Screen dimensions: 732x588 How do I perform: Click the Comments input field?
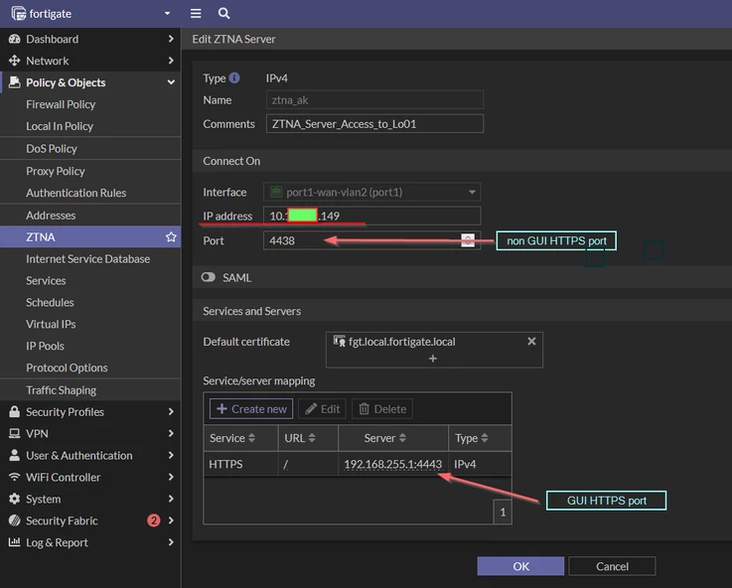click(374, 124)
